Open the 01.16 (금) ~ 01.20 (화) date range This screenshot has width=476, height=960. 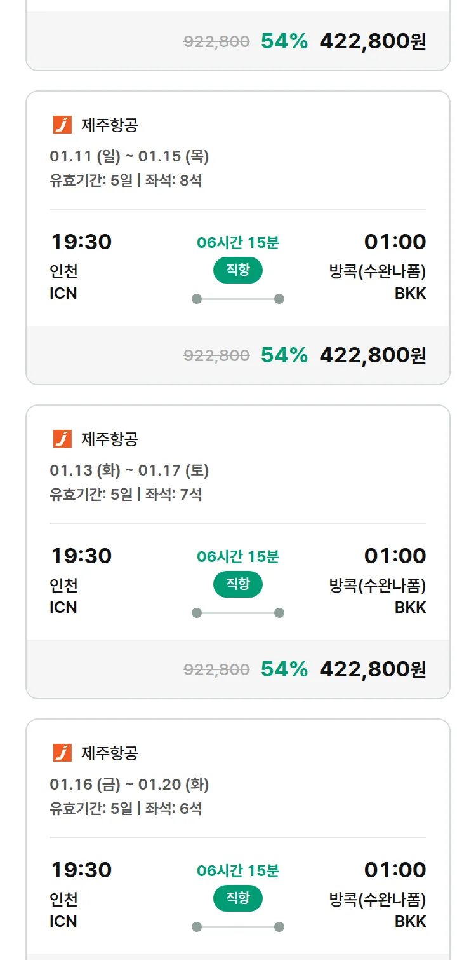click(x=129, y=784)
